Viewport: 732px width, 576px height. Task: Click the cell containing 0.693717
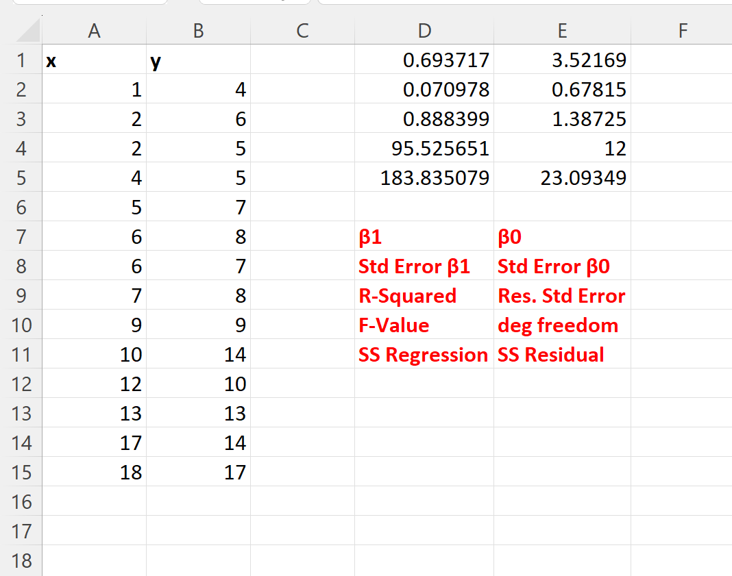(x=424, y=60)
